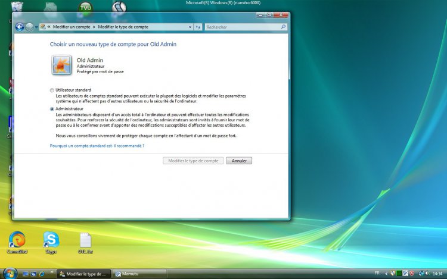Click the Mamutu tray icon
Viewport: 447px width, 279px height.
pyautogui.click(x=405, y=273)
